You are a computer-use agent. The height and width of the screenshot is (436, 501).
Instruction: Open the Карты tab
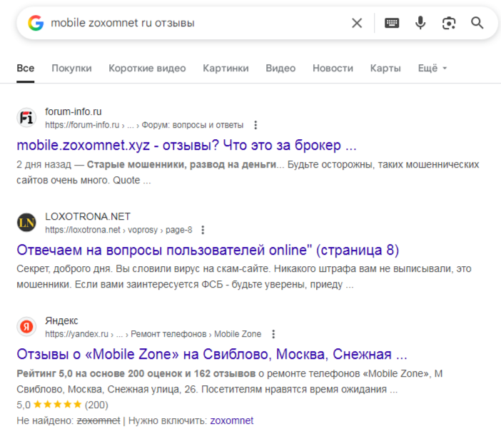tap(385, 68)
